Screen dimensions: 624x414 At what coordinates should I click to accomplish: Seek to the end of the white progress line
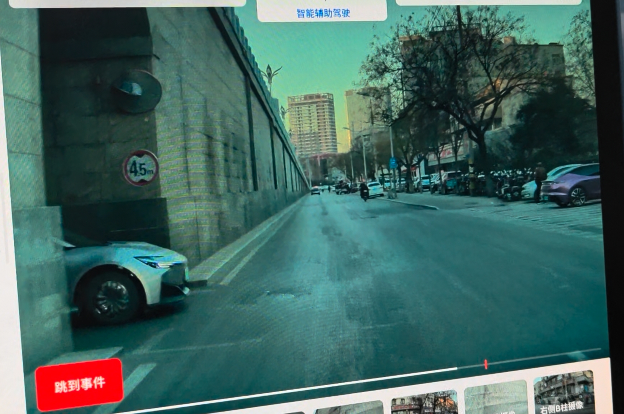[x=456, y=369]
